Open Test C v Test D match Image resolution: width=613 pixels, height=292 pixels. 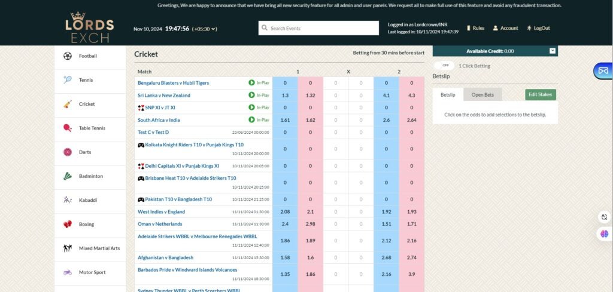click(x=153, y=133)
